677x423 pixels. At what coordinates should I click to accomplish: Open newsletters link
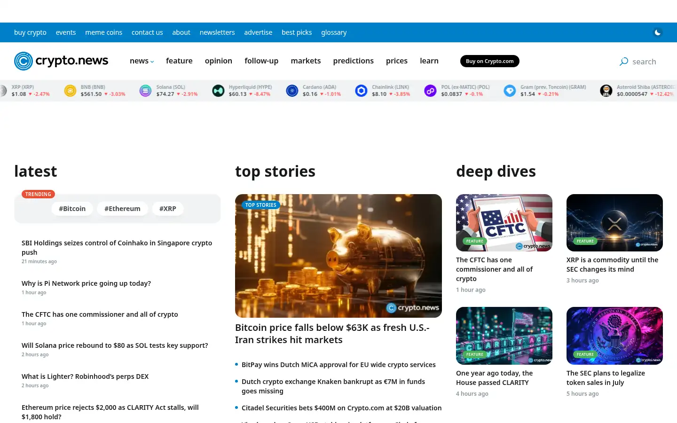217,32
